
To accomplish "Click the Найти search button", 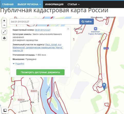I will (x=87, y=22).
